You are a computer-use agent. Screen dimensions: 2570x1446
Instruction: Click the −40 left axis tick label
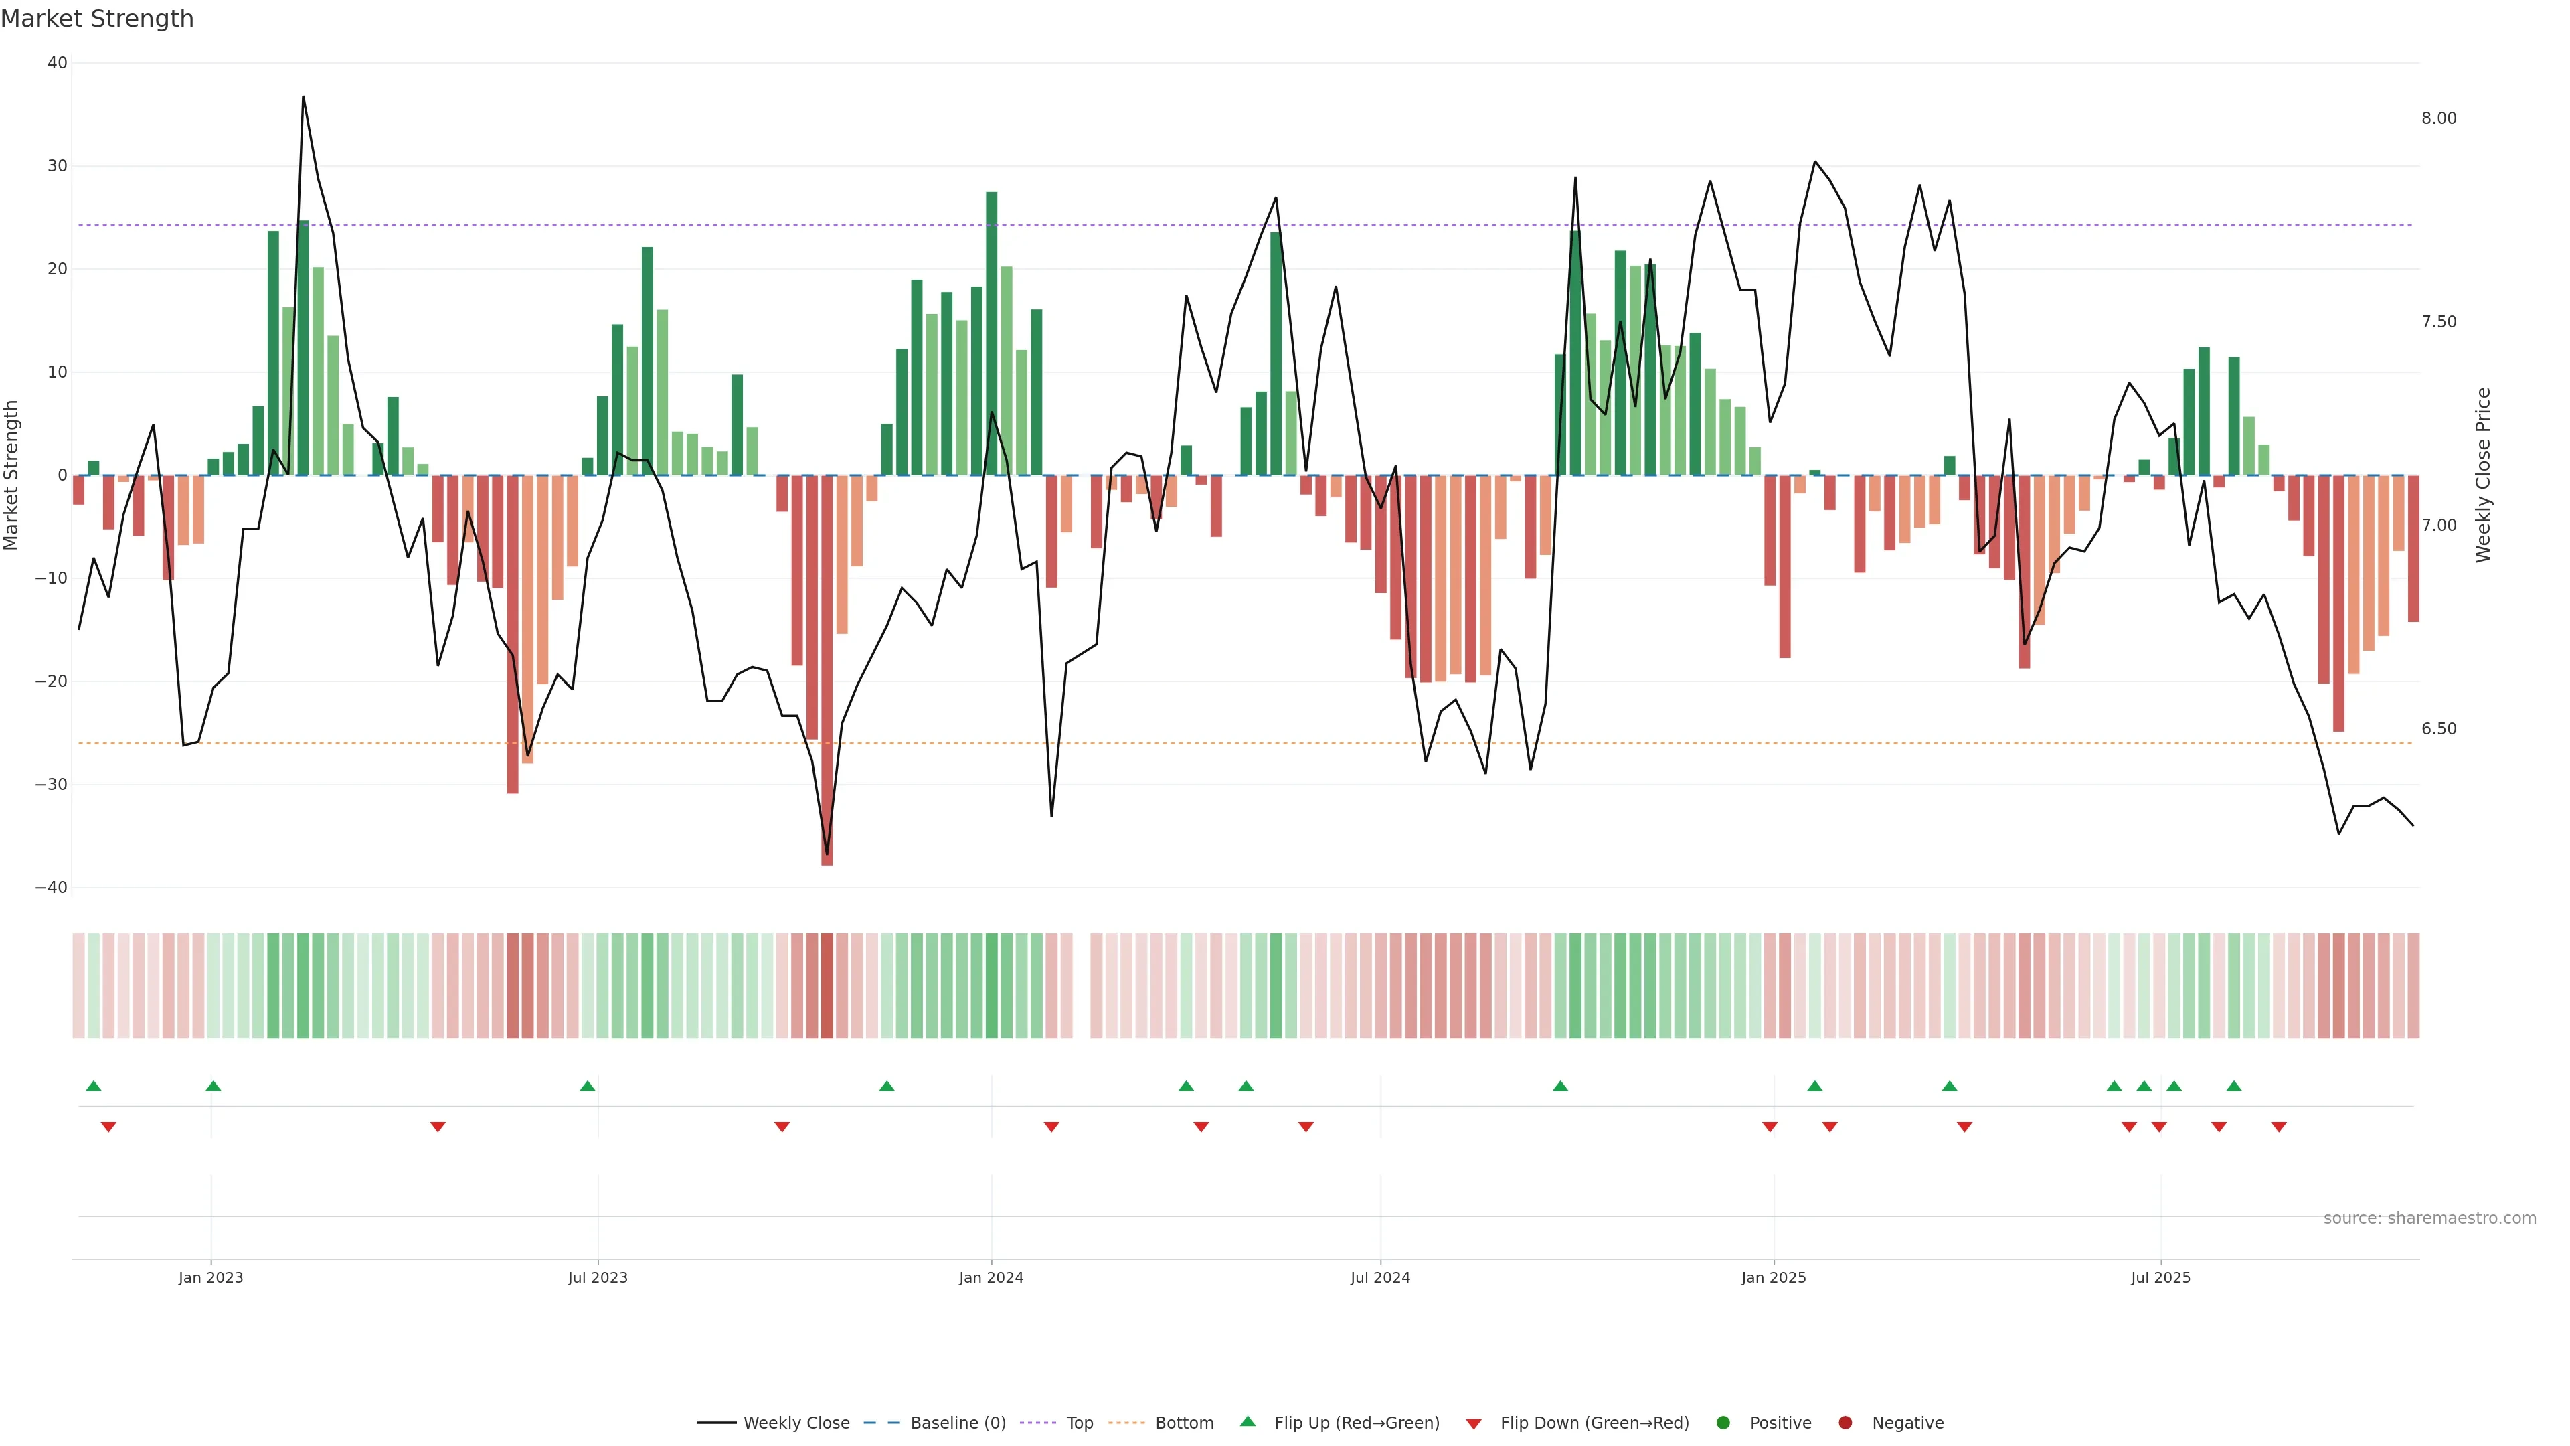(51, 887)
